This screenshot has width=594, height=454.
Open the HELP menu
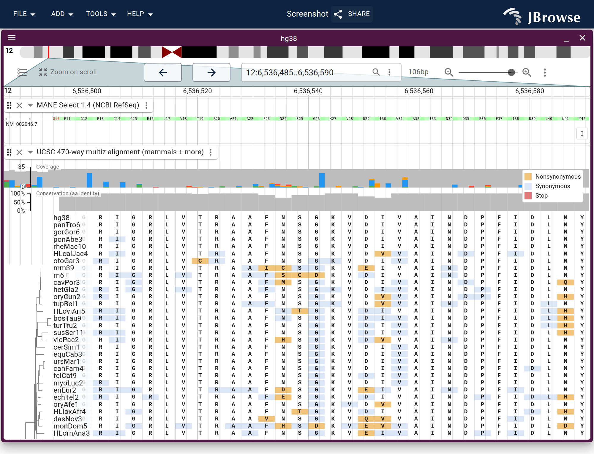(140, 14)
